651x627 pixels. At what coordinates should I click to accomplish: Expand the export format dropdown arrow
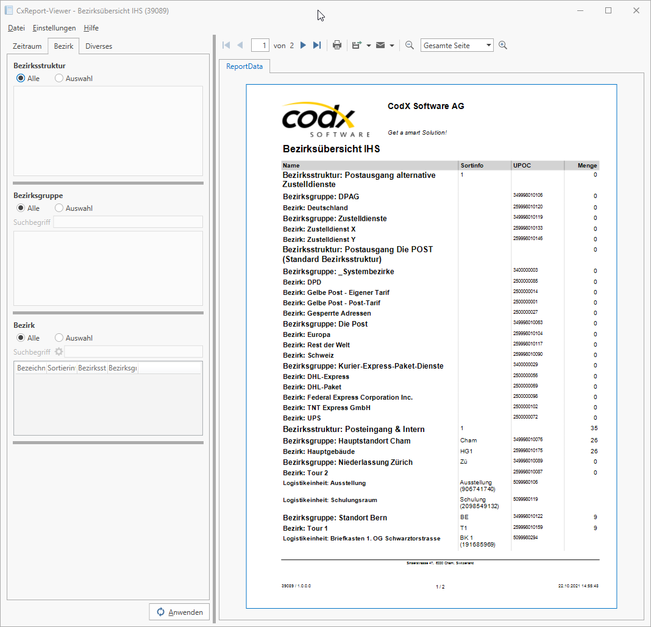(x=369, y=46)
